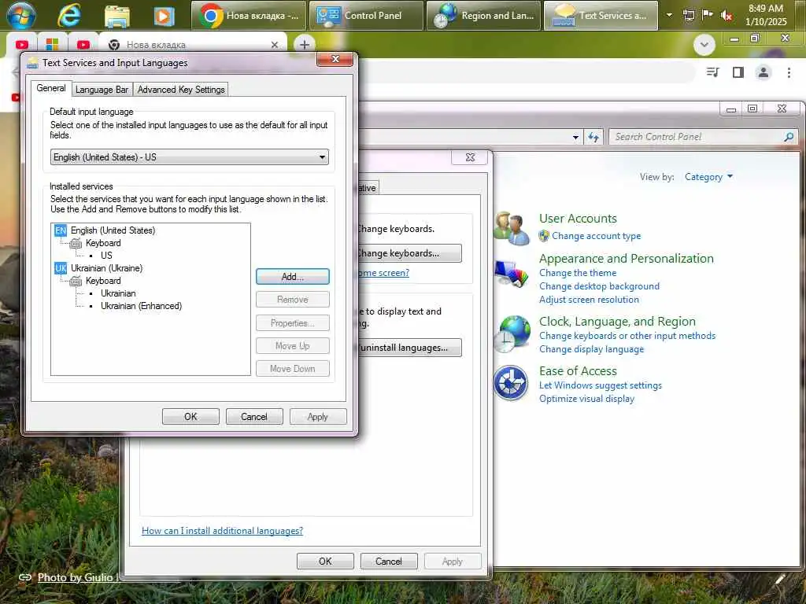Click Optimize visual display link
Viewport: 806px width, 604px height.
pyautogui.click(x=586, y=399)
